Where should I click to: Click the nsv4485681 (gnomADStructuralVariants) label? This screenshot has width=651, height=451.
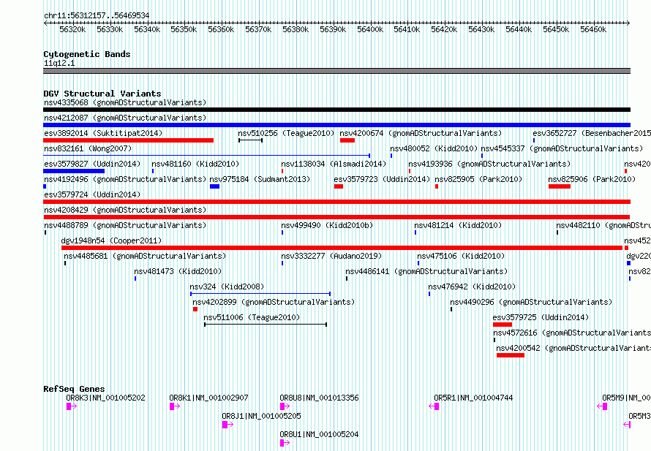coord(145,256)
